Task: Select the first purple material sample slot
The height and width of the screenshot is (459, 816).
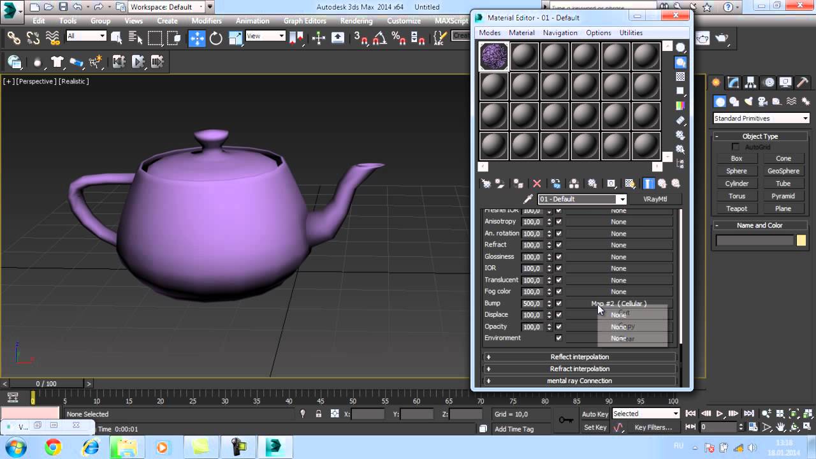Action: [x=493, y=57]
